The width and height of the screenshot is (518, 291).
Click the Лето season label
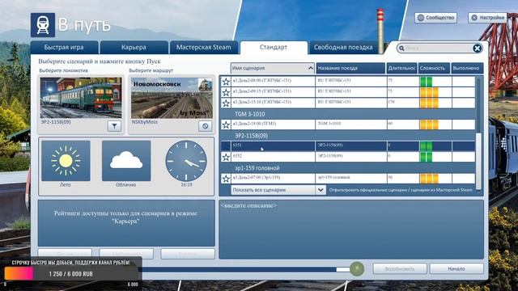tap(66, 185)
